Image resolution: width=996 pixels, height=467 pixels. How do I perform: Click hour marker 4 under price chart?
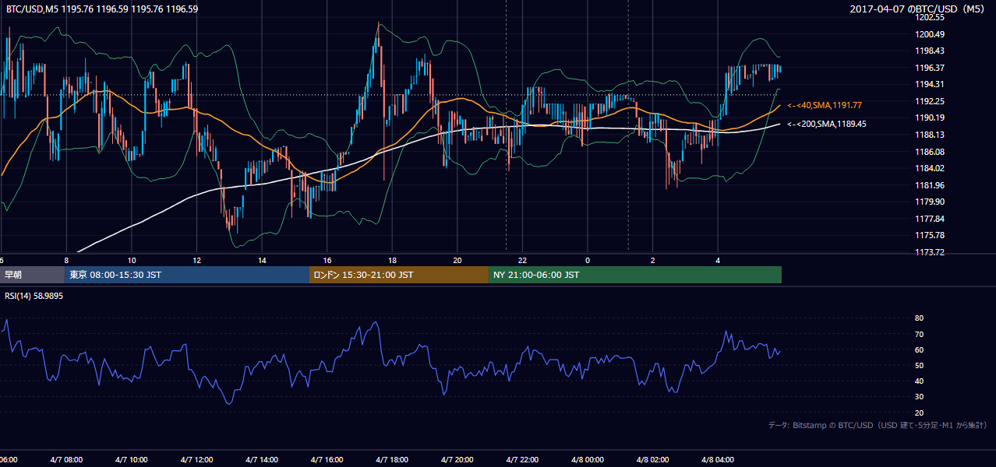[719, 260]
